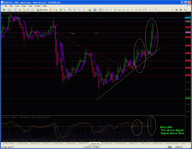Toggle H1 timeframe button

coord(123,10)
